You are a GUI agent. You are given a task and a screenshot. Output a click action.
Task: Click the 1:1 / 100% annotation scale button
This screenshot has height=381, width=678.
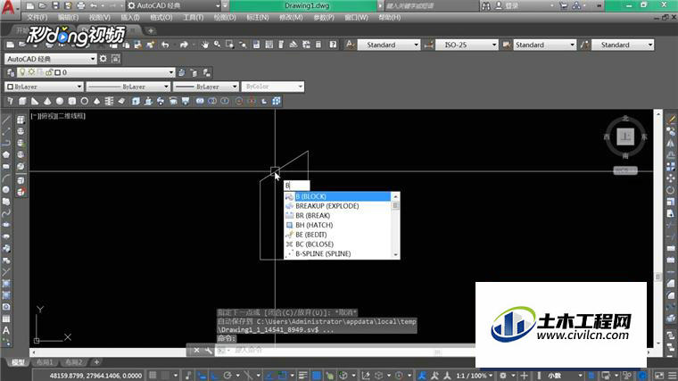pyautogui.click(x=475, y=376)
